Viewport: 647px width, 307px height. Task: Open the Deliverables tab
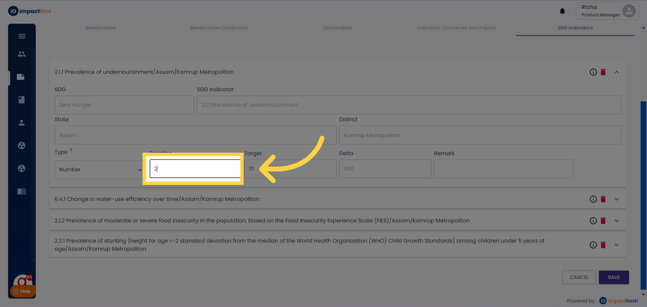[337, 28]
